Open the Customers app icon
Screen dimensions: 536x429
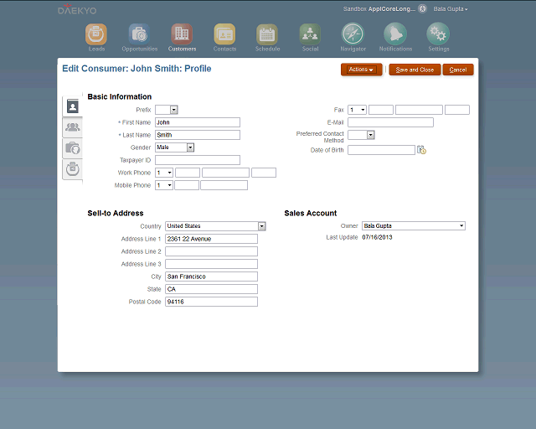[182, 34]
